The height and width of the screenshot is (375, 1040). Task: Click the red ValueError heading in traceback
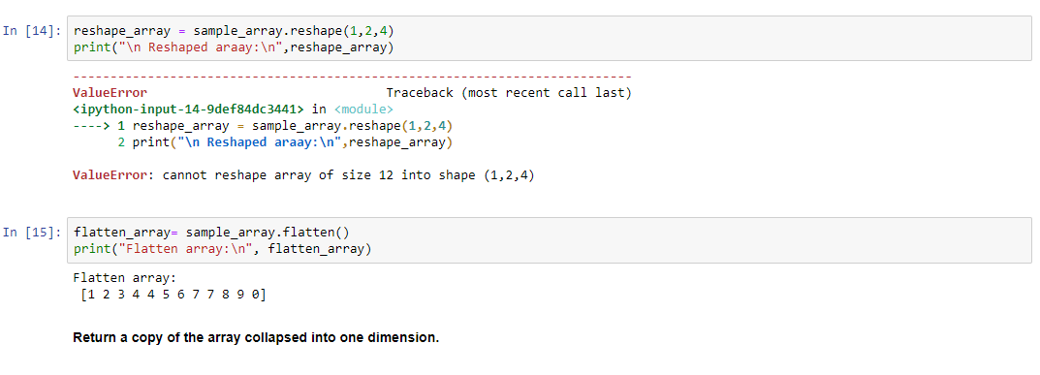click(110, 93)
